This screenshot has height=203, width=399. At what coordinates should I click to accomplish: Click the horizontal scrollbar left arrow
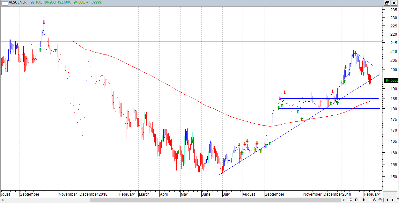pyautogui.click(x=4, y=200)
